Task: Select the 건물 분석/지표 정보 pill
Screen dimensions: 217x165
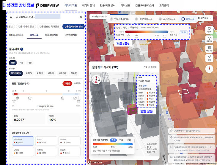Action: pyautogui.click(x=73, y=26)
